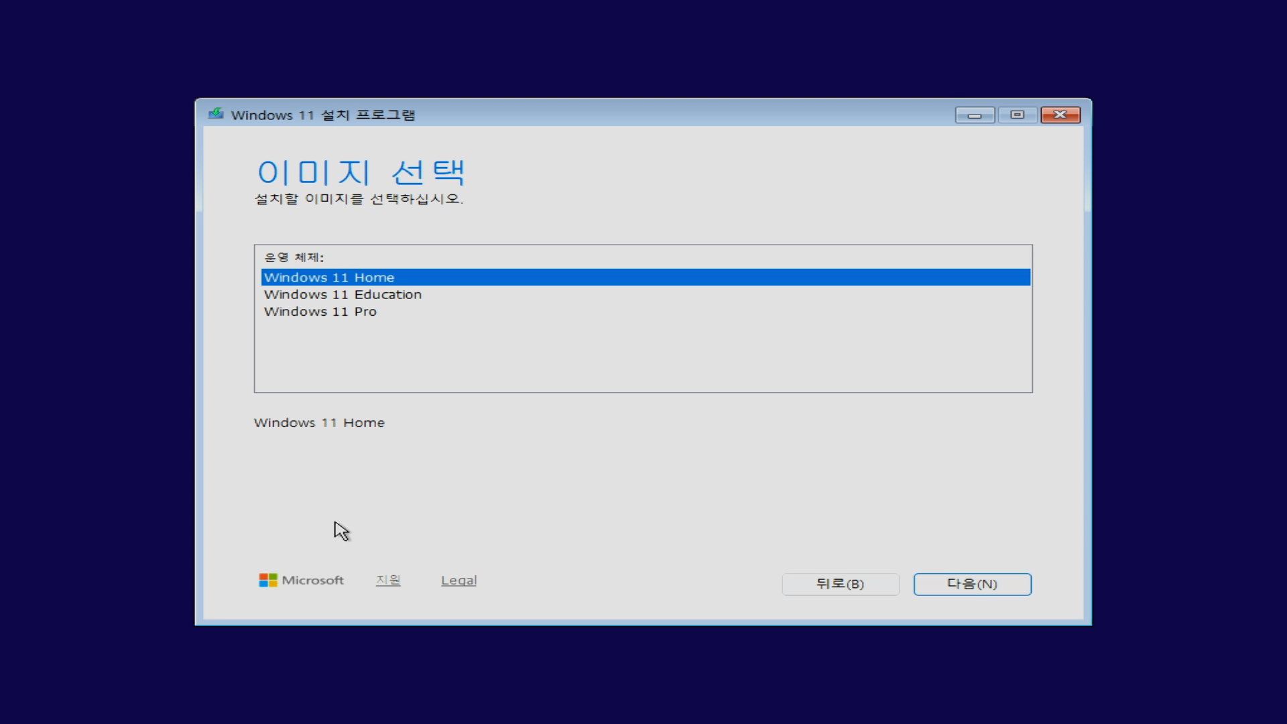Click empty area inside the OS list box

point(643,355)
